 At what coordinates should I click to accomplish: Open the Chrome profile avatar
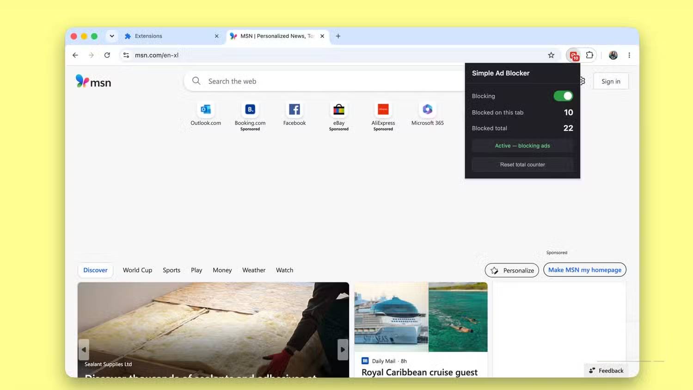coord(613,55)
